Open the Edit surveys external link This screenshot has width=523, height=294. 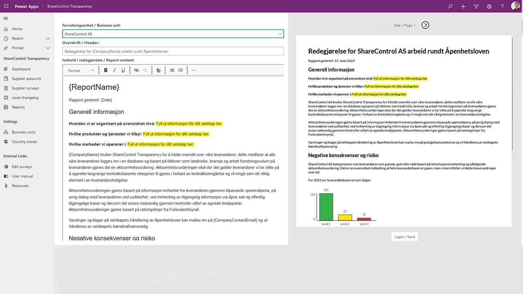(x=22, y=167)
